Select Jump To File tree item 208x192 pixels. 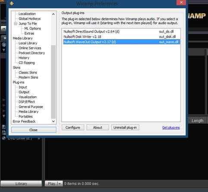[28, 24]
